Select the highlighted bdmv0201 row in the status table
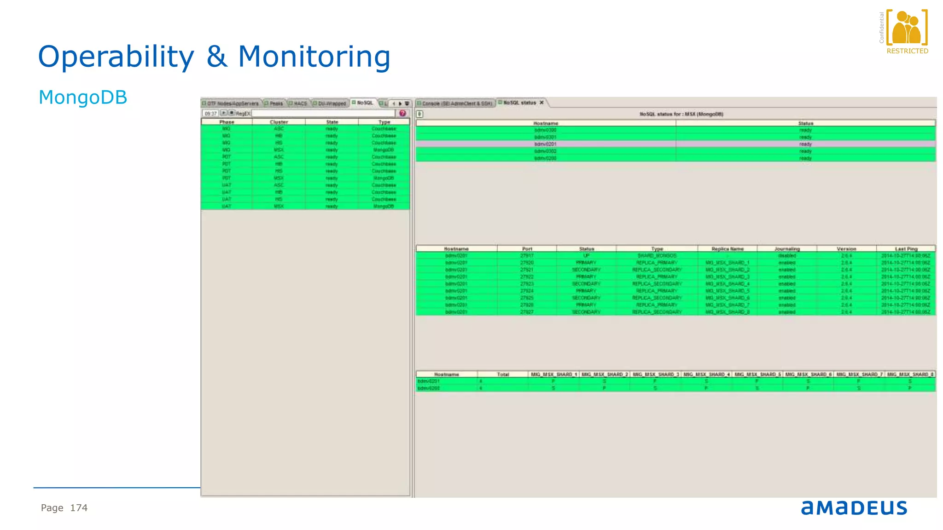The height and width of the screenshot is (530, 943). click(x=675, y=144)
